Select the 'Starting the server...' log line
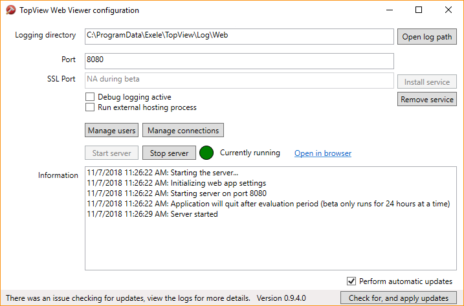This screenshot has height=306, width=464. 162,173
